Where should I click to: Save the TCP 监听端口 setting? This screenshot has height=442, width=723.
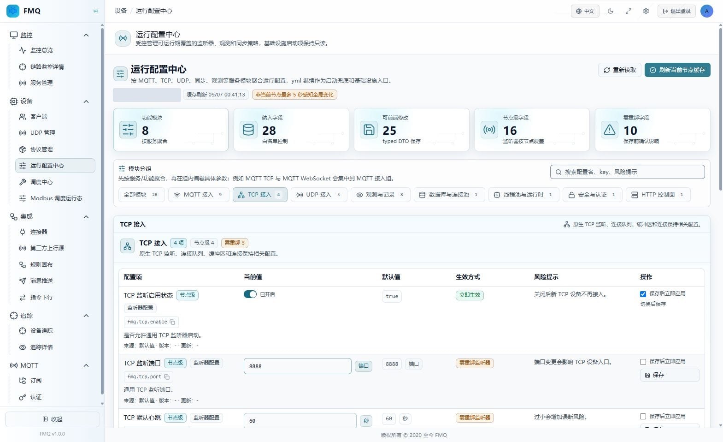tap(670, 375)
